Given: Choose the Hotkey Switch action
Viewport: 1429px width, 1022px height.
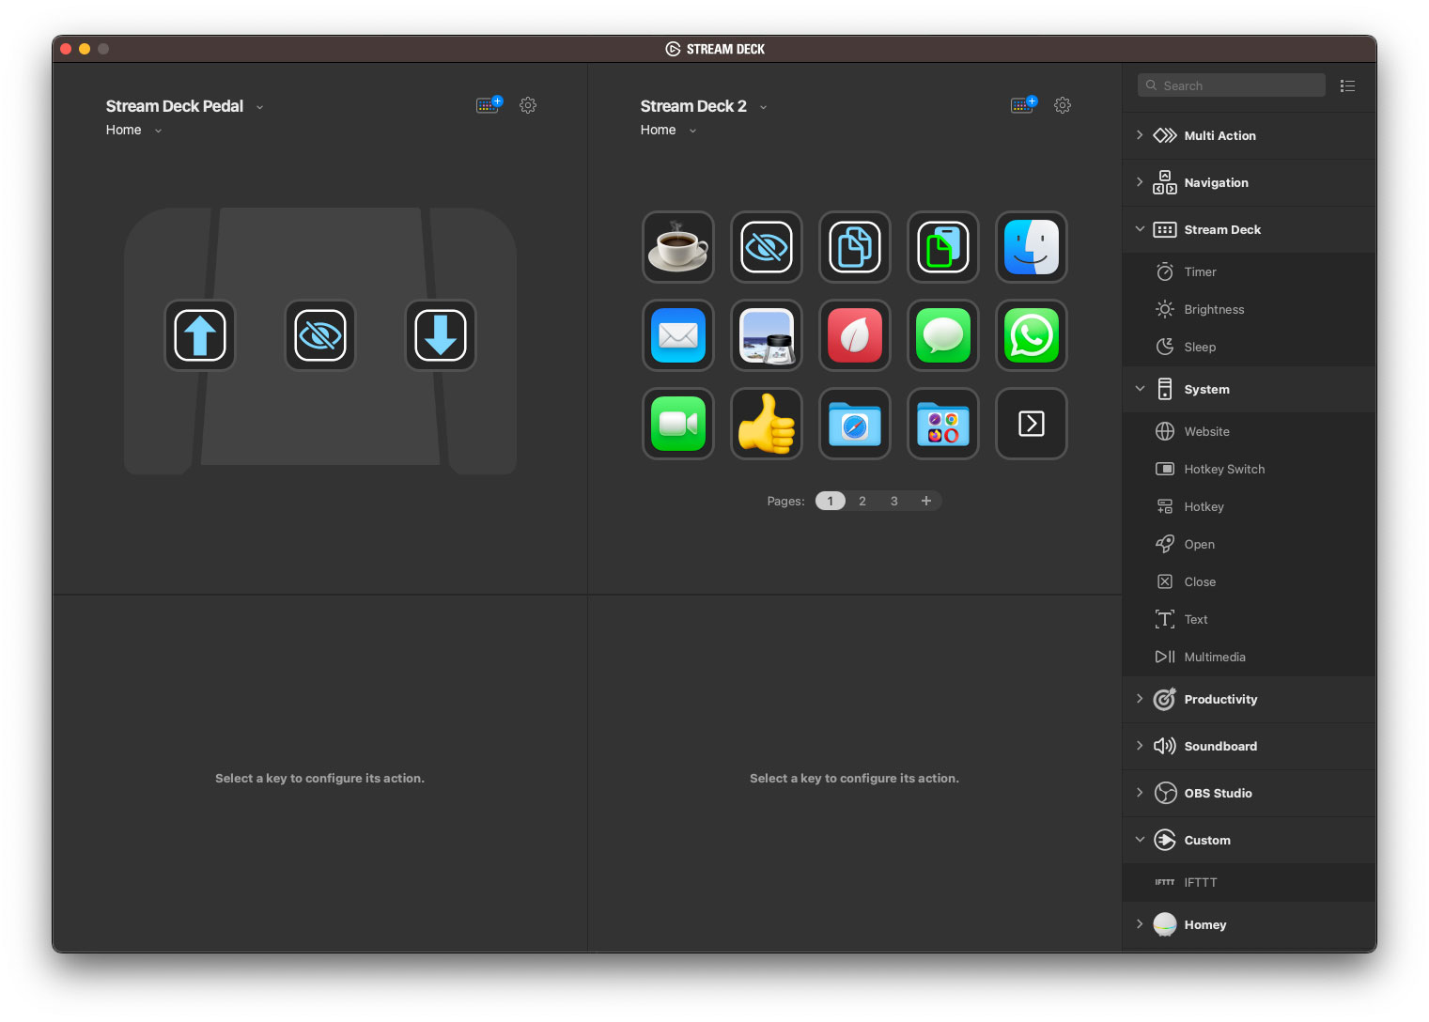Looking at the screenshot, I should (x=1250, y=469).
